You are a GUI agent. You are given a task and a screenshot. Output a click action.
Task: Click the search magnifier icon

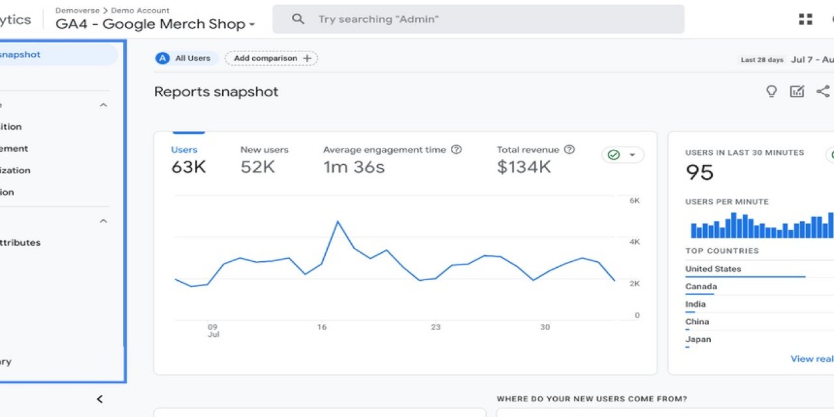(298, 19)
